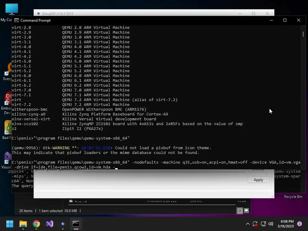
Task: Click the EmuGUI window title icon
Action: click(x=38, y=14)
